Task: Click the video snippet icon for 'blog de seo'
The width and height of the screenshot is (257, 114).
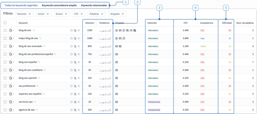Action: (131, 30)
